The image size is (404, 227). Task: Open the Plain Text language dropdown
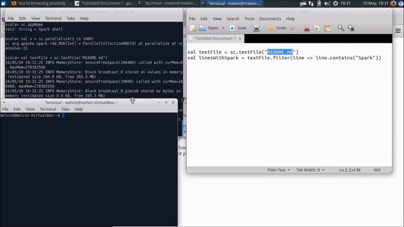[x=278, y=170]
